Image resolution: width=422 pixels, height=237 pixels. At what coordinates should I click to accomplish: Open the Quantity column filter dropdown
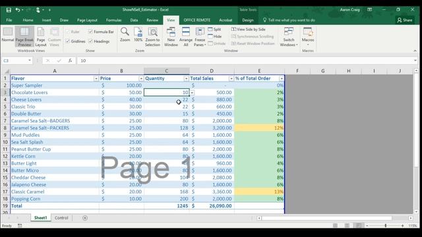(186, 78)
